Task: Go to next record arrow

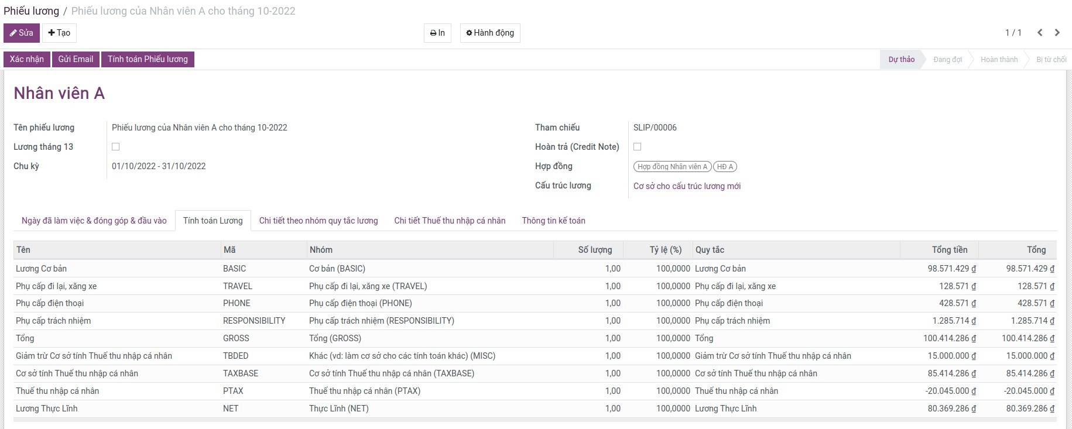Action: [x=1057, y=33]
